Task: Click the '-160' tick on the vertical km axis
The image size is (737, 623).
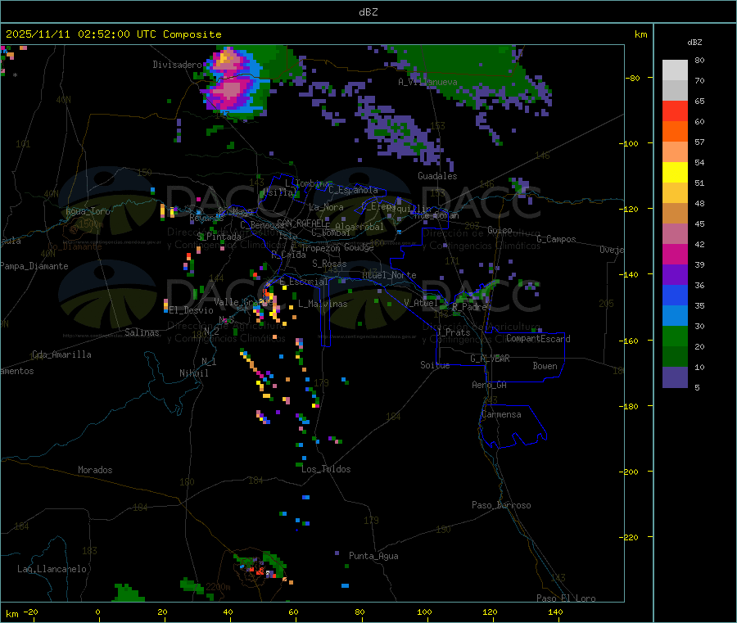Action: (x=628, y=341)
